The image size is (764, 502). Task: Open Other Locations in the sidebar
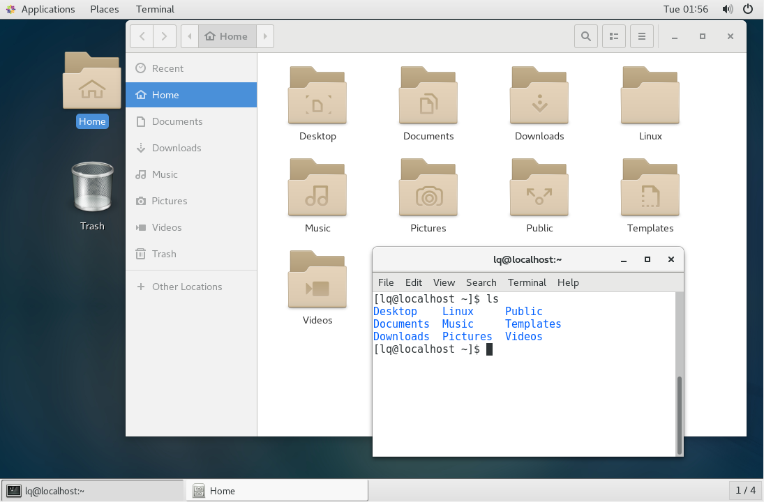point(191,287)
